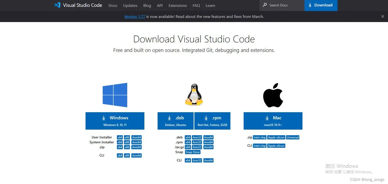388x184 pixels.
Task: Download Mac .zip Intel chip
Action: tap(260, 137)
